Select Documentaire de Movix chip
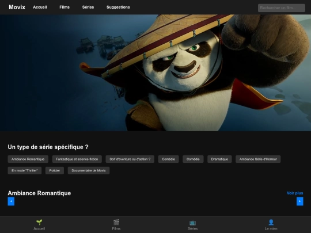The width and height of the screenshot is (311, 233). coord(89,171)
